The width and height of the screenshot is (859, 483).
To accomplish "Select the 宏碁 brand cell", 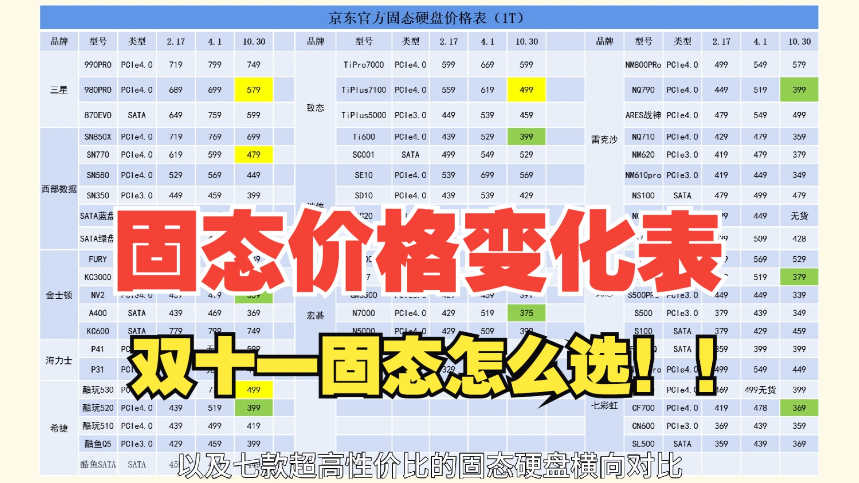I will click(x=315, y=316).
